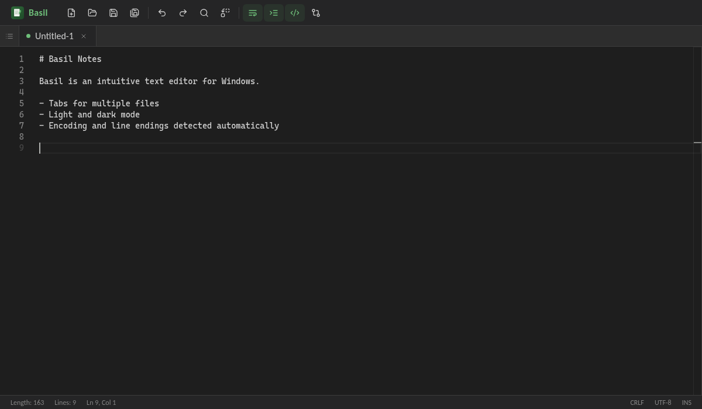Viewport: 702px width, 409px height.
Task: Click the '- Encoding and line endings' line
Action: (x=159, y=126)
